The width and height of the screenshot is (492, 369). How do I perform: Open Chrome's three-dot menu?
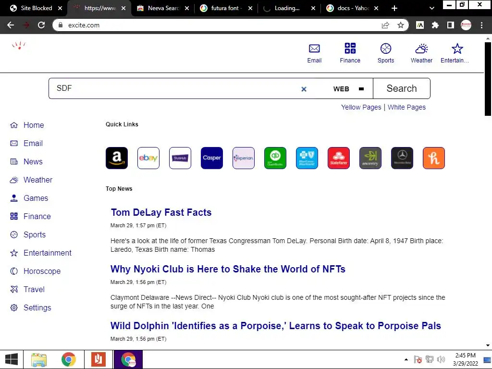click(481, 25)
